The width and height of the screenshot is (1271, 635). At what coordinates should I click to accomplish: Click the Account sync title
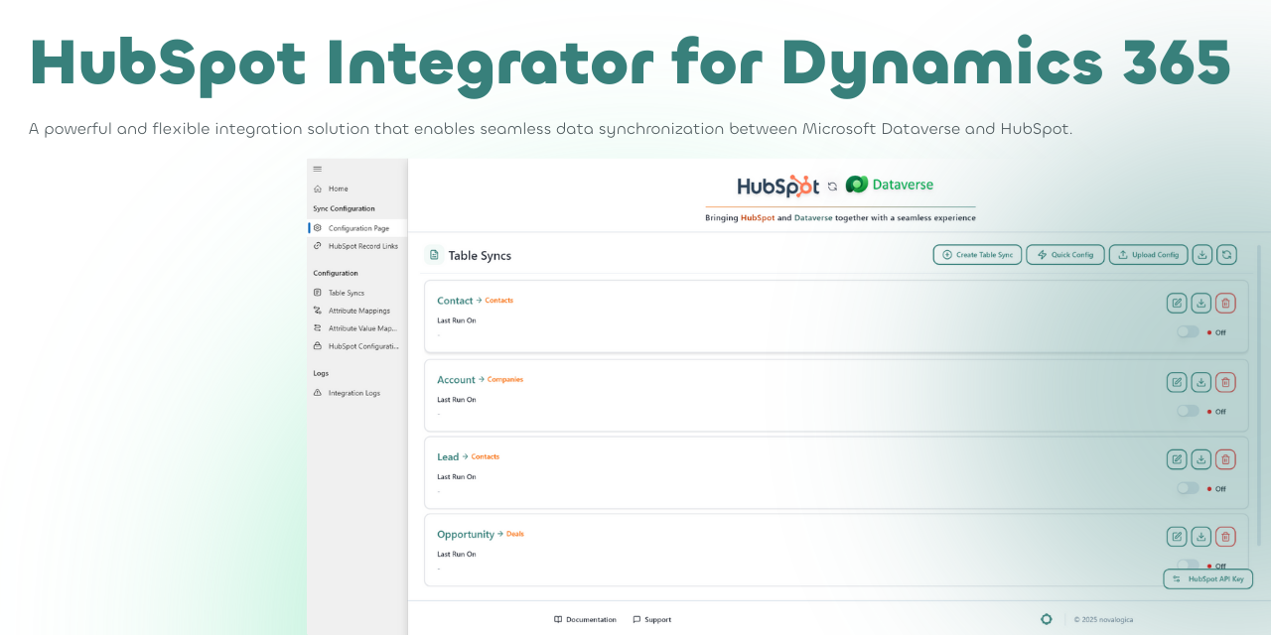[456, 379]
